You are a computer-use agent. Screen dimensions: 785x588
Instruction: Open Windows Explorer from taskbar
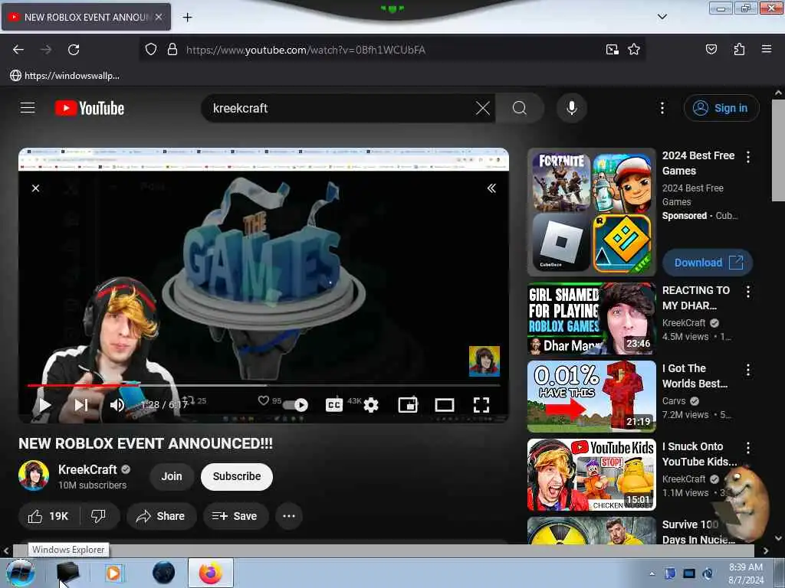click(67, 573)
